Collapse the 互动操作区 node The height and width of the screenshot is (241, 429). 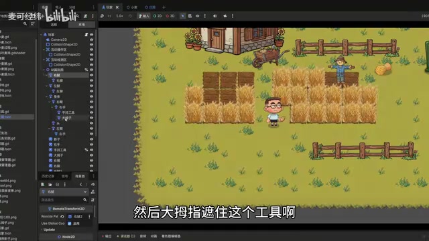point(44,50)
